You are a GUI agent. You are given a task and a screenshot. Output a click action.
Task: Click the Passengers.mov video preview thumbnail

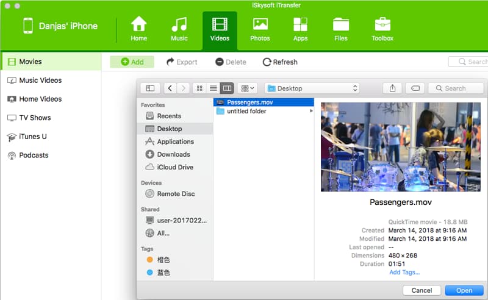point(400,146)
